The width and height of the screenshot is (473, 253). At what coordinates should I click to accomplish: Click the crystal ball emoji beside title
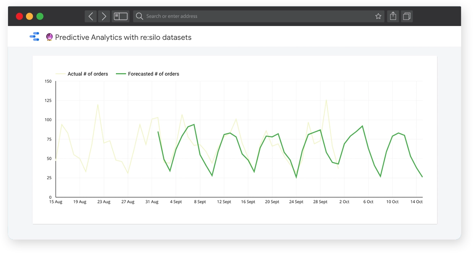[49, 37]
